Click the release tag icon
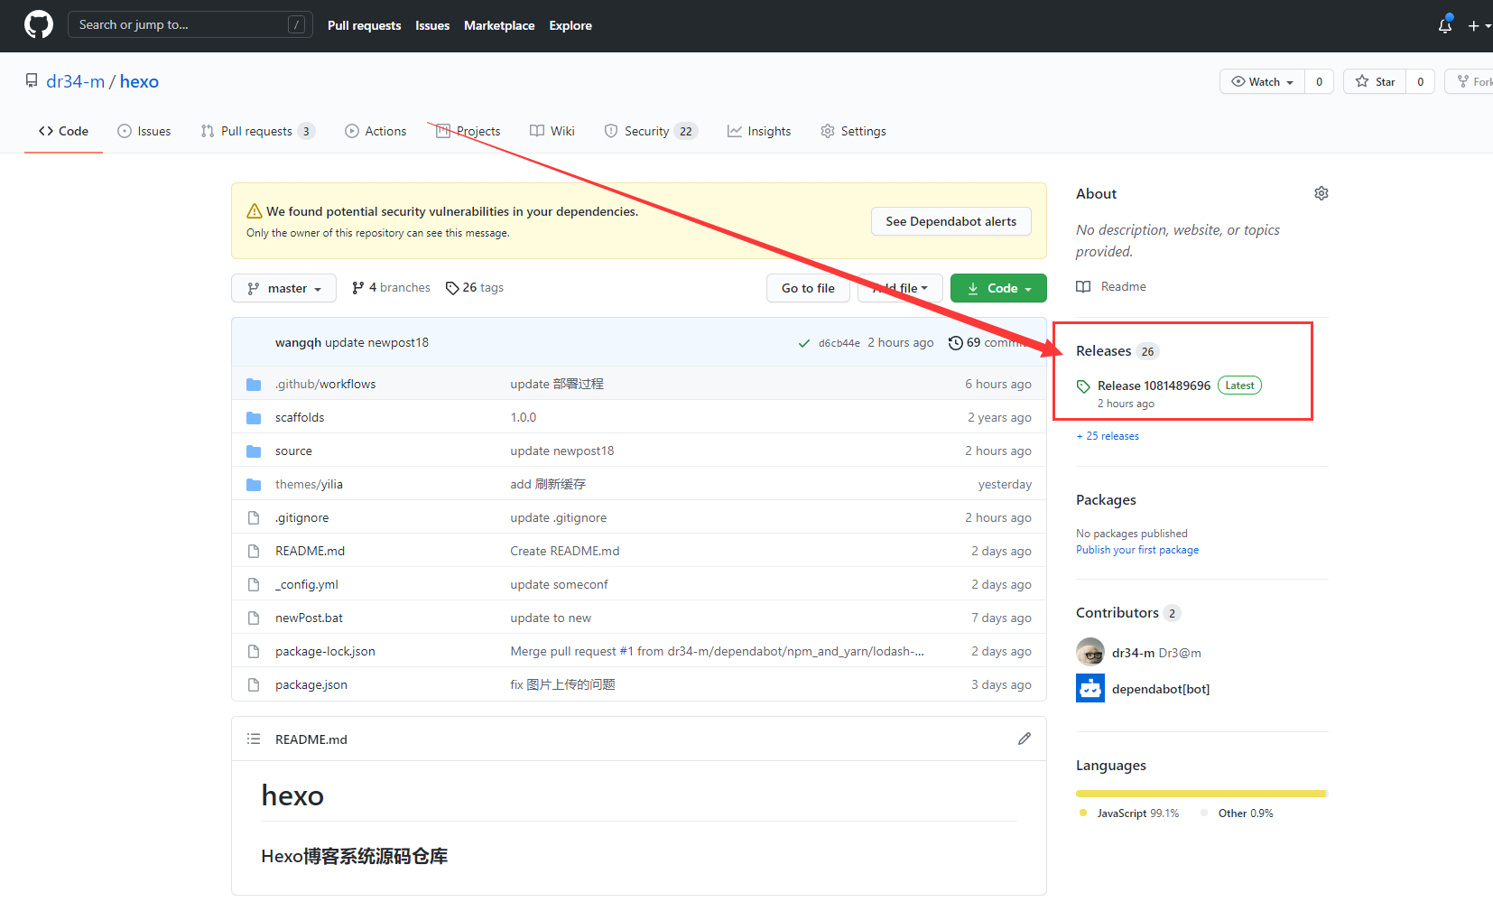 coord(1083,386)
